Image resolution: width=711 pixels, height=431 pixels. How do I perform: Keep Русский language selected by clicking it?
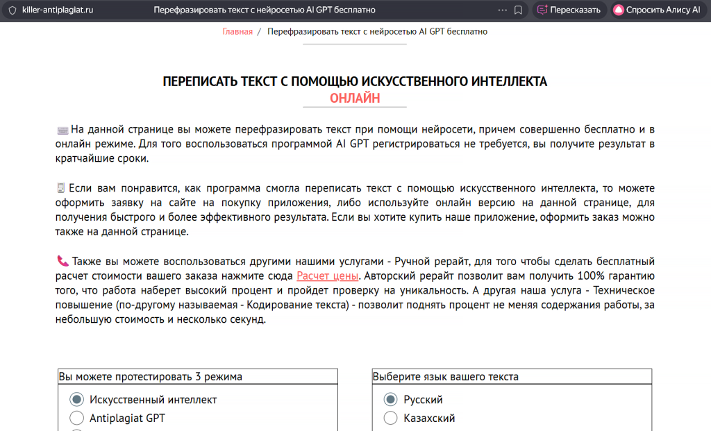point(392,399)
